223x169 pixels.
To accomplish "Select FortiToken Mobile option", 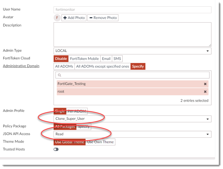I will 84,59.
